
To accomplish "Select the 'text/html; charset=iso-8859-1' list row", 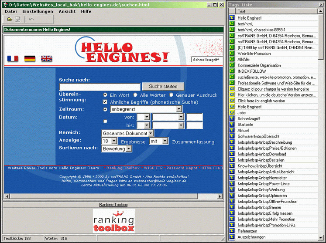I will pos(273,30).
